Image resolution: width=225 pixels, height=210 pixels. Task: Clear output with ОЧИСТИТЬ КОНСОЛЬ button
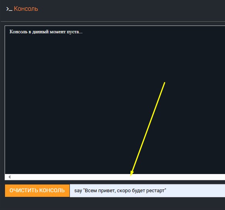coord(37,190)
